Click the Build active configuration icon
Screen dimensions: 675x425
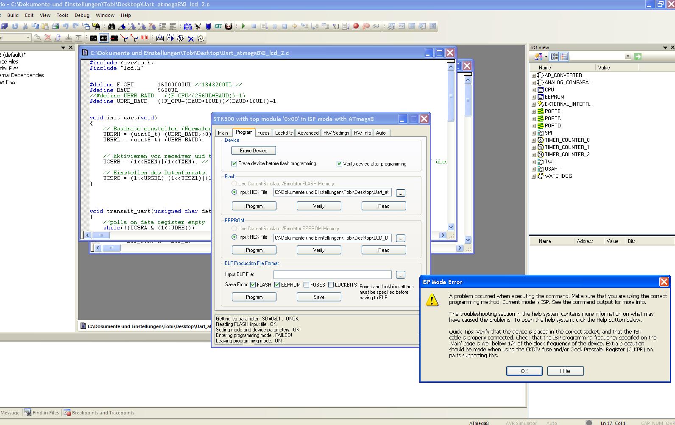(x=160, y=38)
